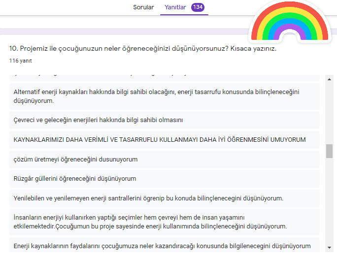Click the scrollbar up arrow
This screenshot has width=337, height=259.
(x=329, y=79)
